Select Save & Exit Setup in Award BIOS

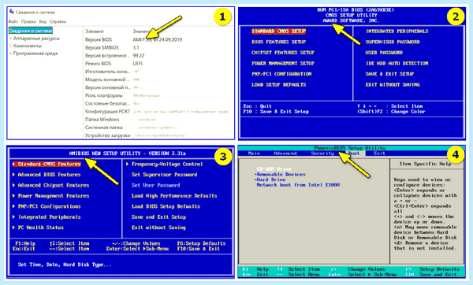[x=389, y=74]
